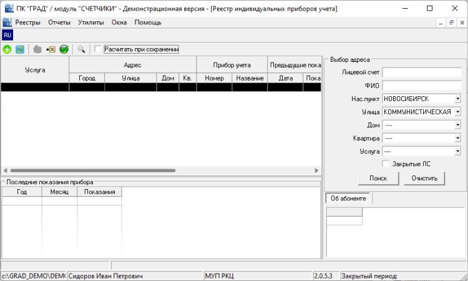This screenshot has height=281, width=468.
Task: Expand the Квартира dropdown
Action: 457,138
